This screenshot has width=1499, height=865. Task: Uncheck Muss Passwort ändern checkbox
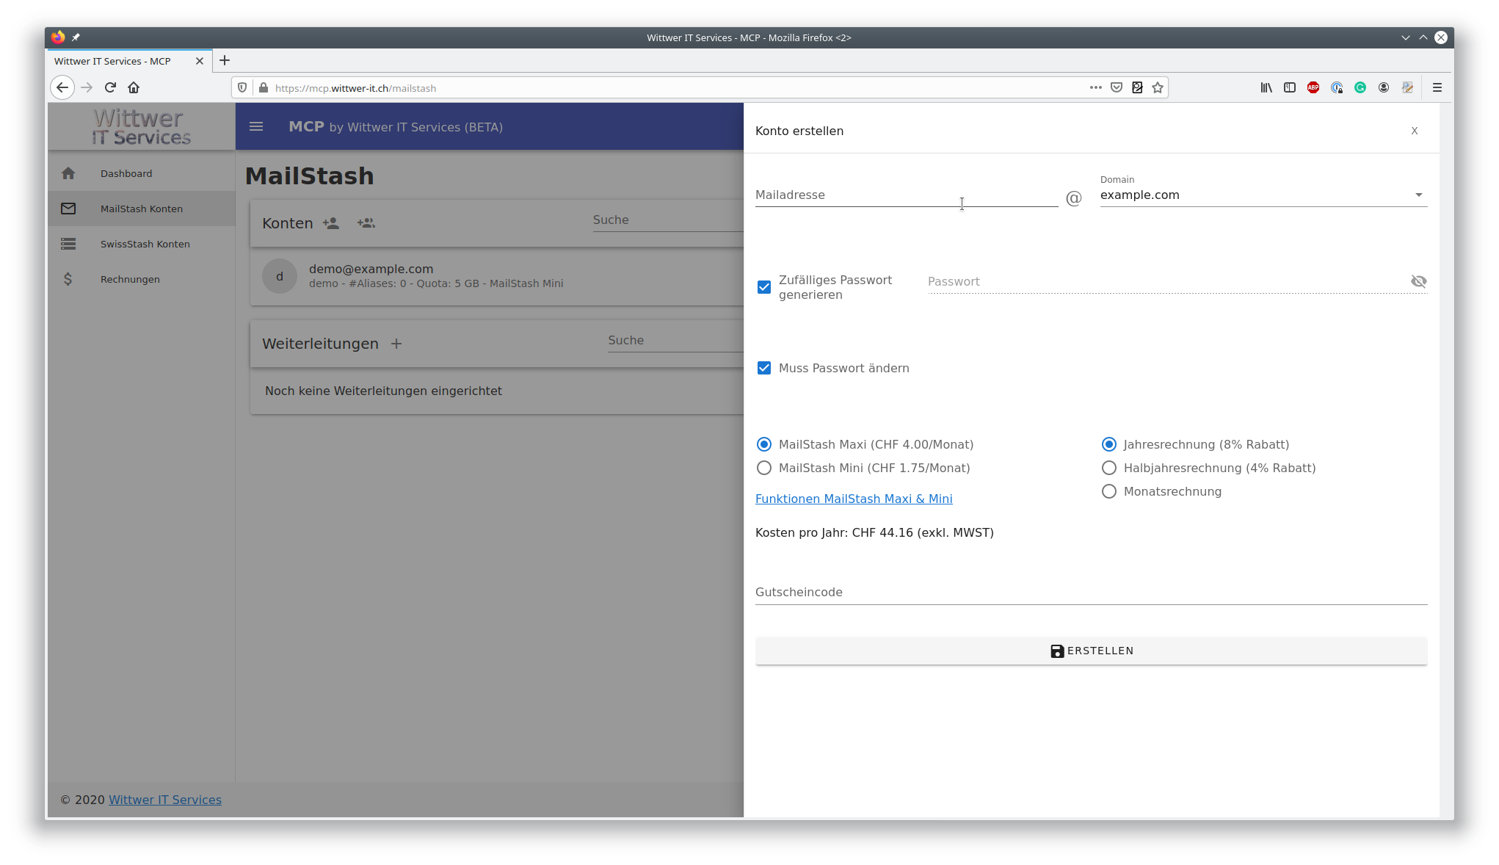coord(764,368)
